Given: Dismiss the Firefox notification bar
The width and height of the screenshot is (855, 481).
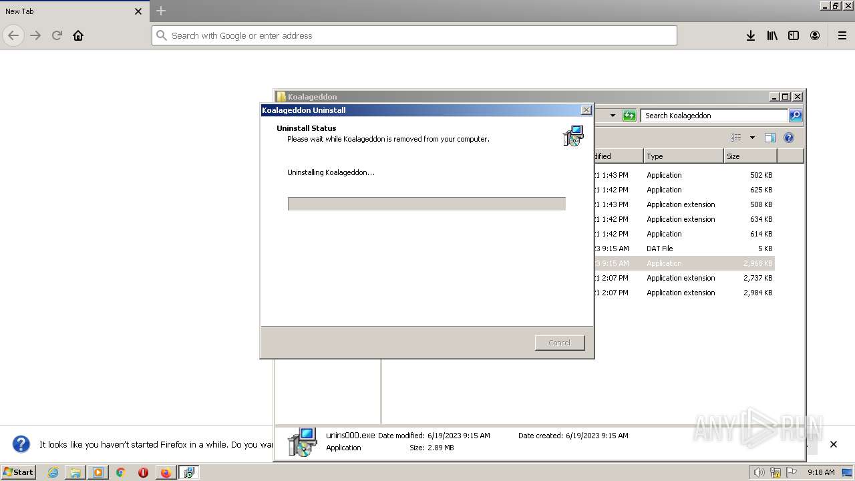Looking at the screenshot, I should pyautogui.click(x=833, y=444).
